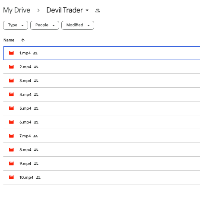Screen dimensions: 200x206
Task: Click the shared folder people icon beside Devil Trader
Action: coord(98,10)
